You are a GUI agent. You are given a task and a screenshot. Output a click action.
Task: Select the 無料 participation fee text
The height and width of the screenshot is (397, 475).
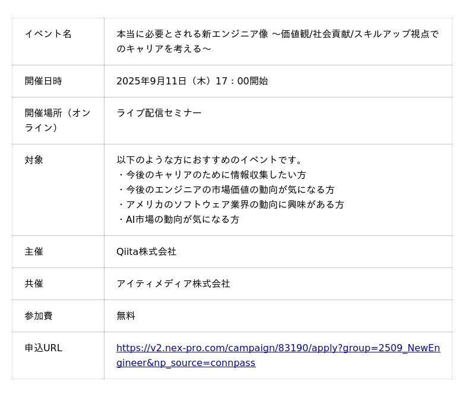[126, 316]
